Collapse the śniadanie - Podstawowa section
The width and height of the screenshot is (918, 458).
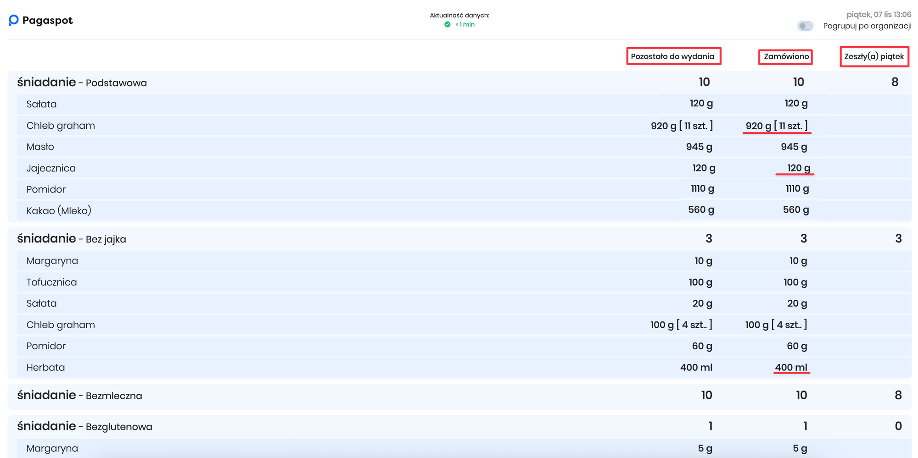click(x=82, y=83)
